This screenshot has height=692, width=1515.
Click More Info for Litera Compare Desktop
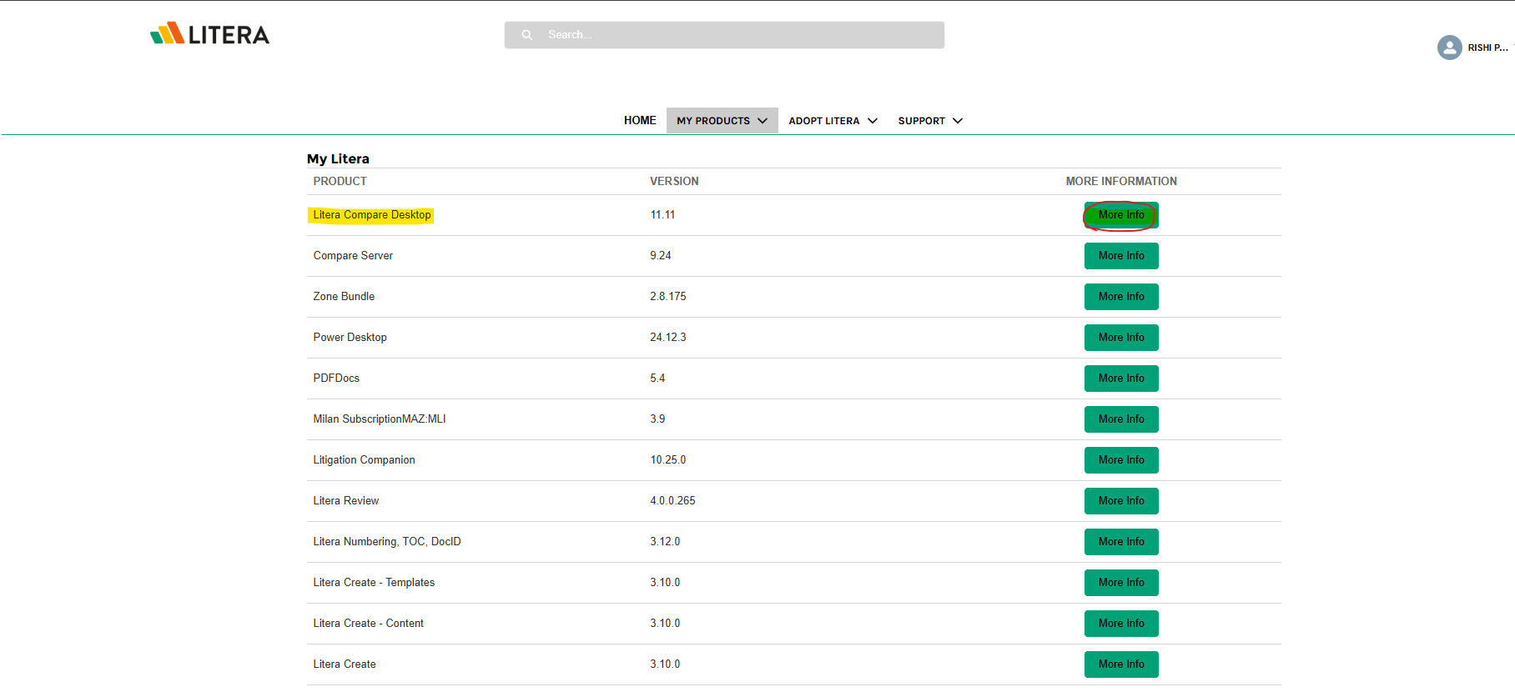click(1120, 215)
